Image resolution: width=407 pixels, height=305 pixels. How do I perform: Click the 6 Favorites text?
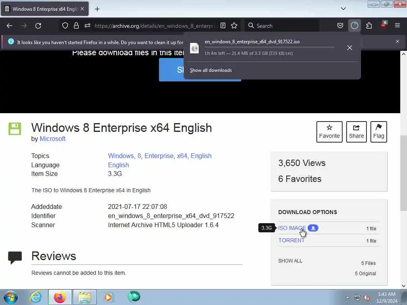click(x=300, y=179)
